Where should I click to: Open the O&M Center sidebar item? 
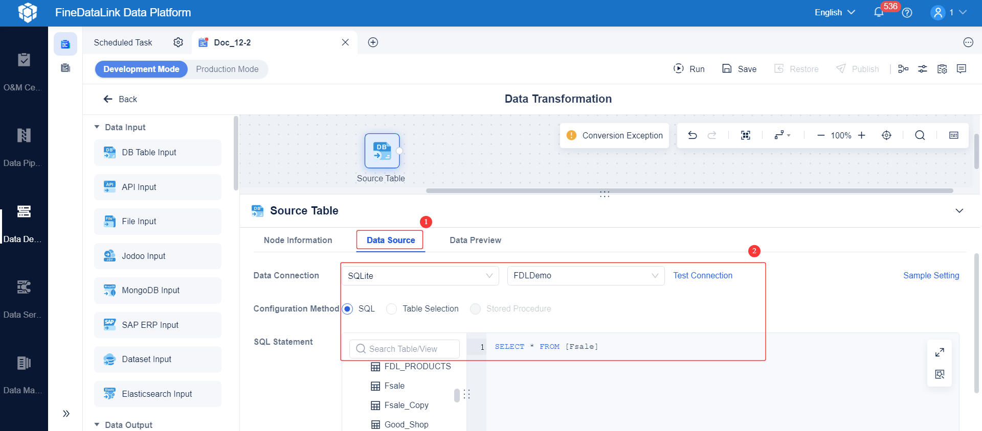click(24, 72)
